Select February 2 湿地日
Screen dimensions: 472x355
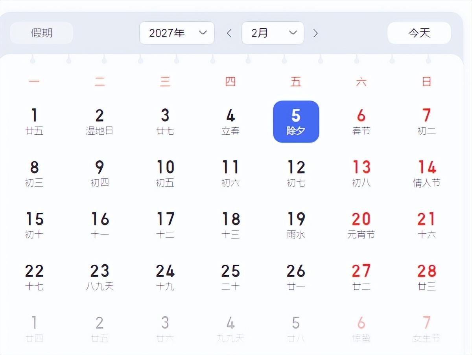click(100, 122)
